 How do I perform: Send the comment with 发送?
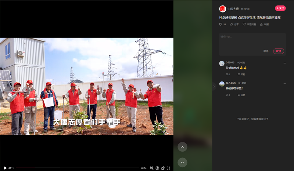(x=279, y=51)
